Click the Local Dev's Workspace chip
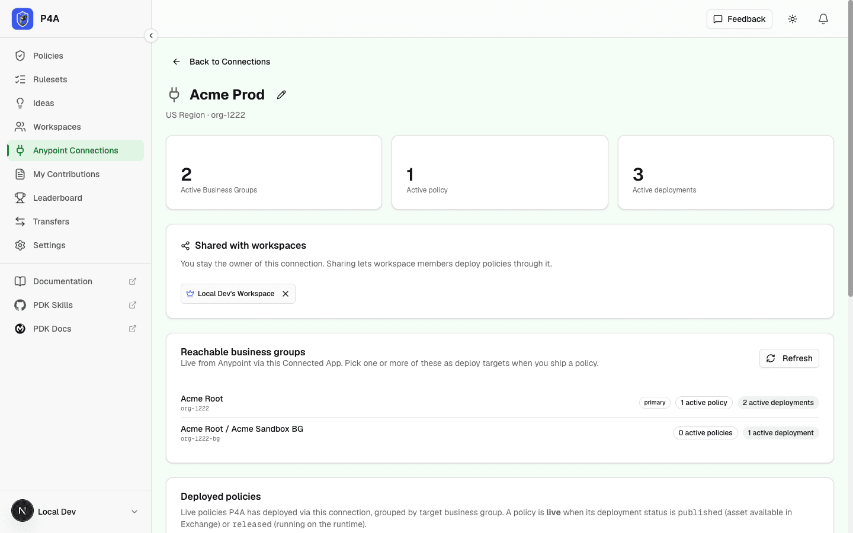This screenshot has height=533, width=853. coord(238,294)
